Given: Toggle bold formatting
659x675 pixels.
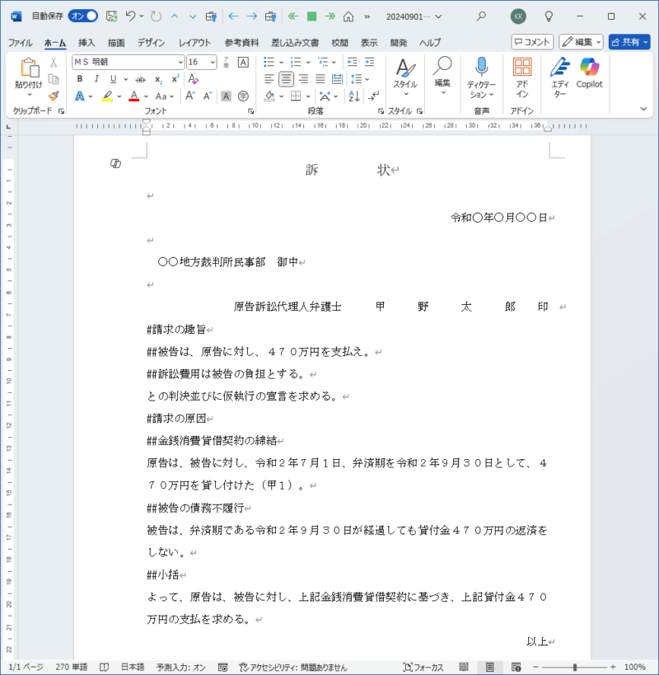Looking at the screenshot, I should point(80,79).
